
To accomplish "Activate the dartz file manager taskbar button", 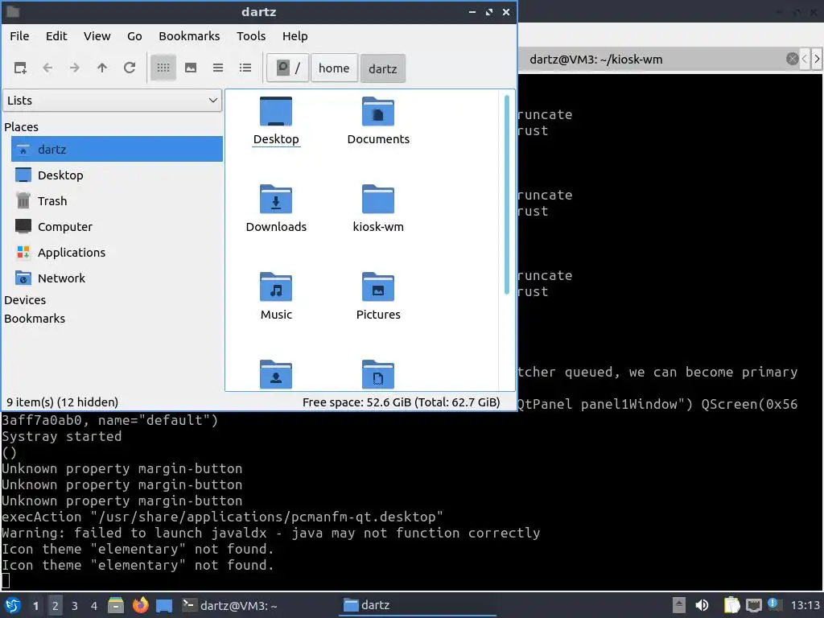I will click(418, 605).
